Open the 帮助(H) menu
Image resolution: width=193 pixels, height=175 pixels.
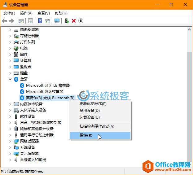tap(61, 13)
